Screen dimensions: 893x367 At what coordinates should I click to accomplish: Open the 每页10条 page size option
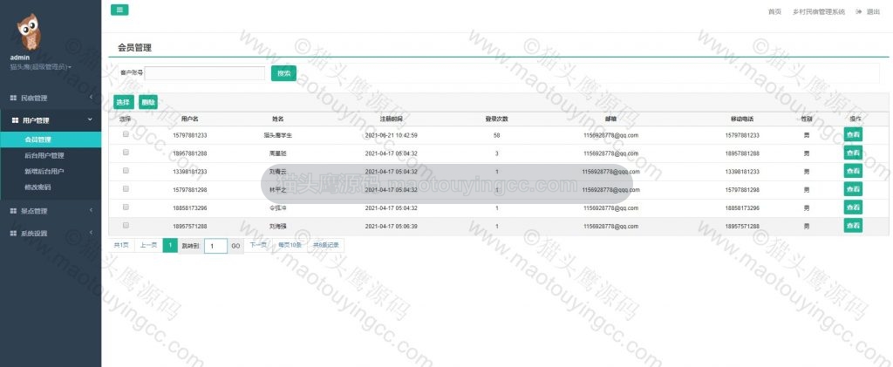tap(290, 245)
